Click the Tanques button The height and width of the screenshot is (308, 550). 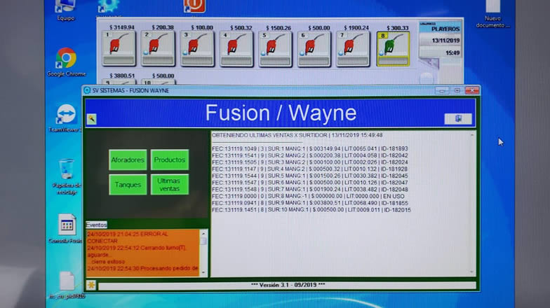(128, 185)
